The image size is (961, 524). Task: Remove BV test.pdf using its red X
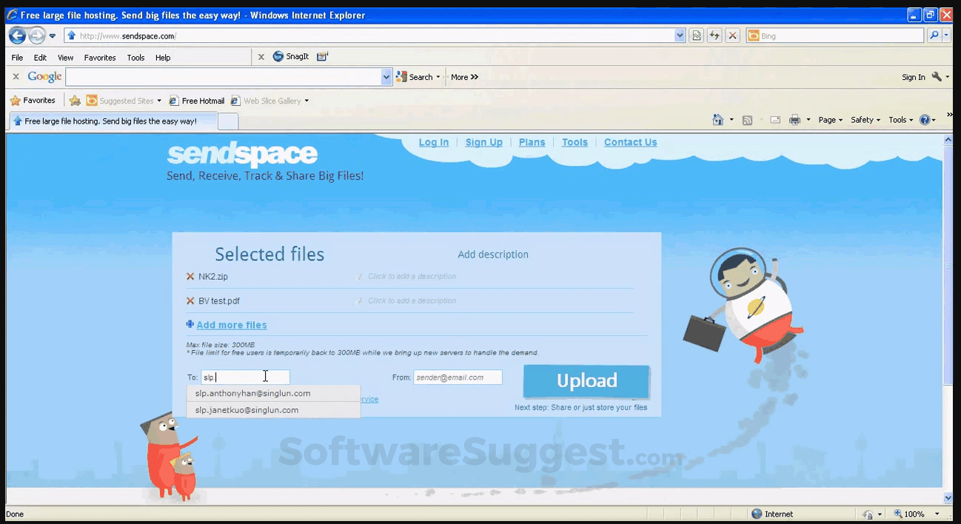(x=190, y=300)
